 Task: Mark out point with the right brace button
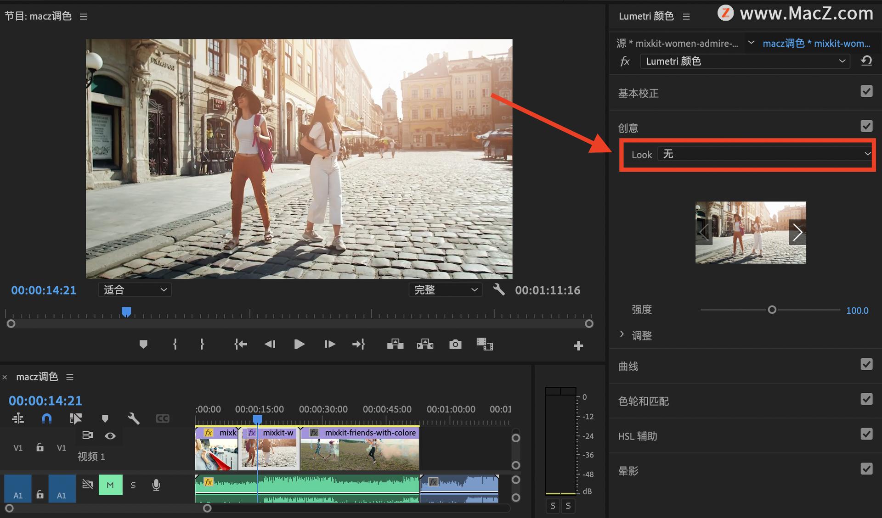202,344
